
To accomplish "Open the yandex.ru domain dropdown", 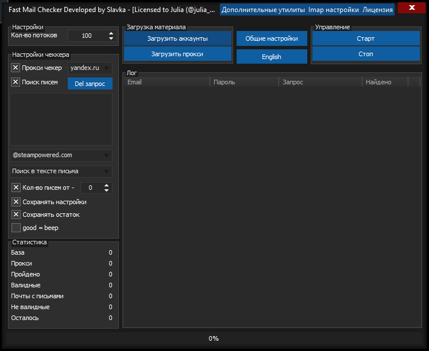I will click(x=90, y=68).
